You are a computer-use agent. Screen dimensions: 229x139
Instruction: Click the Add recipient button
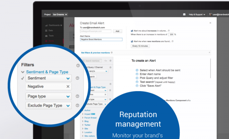click(x=117, y=31)
